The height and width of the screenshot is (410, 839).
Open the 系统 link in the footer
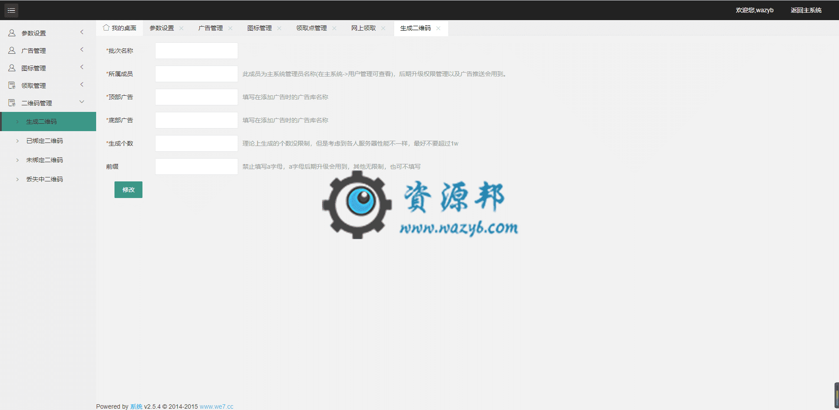[x=136, y=407]
